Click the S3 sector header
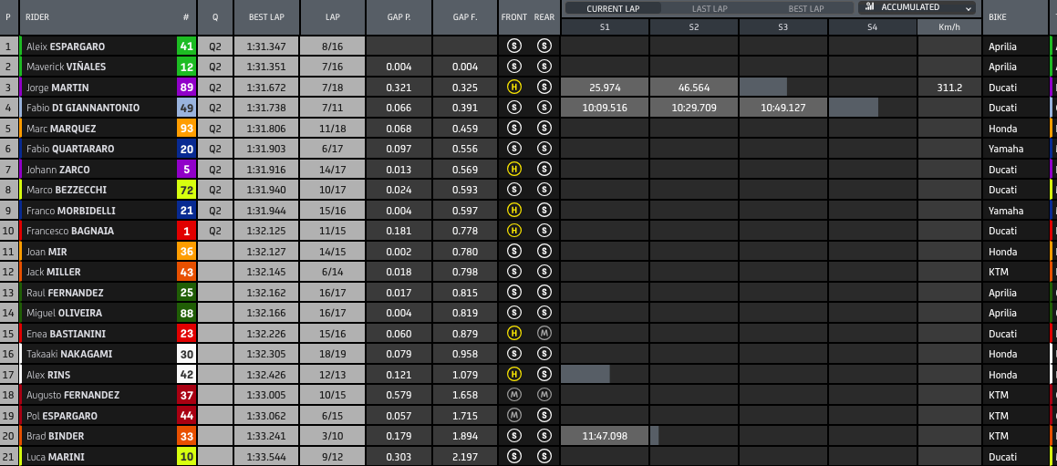 [782, 27]
